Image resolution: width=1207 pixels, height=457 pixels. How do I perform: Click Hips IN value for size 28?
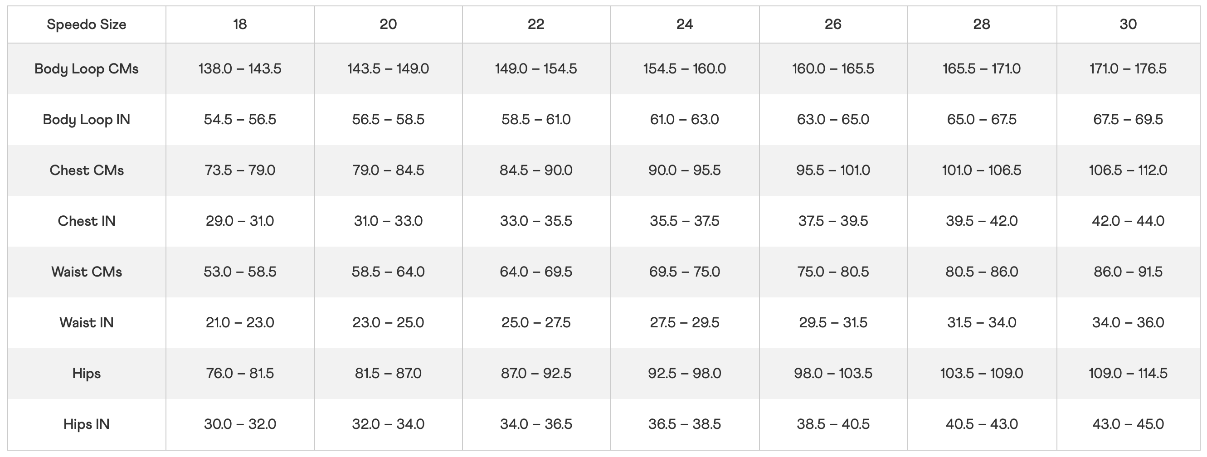tap(981, 424)
